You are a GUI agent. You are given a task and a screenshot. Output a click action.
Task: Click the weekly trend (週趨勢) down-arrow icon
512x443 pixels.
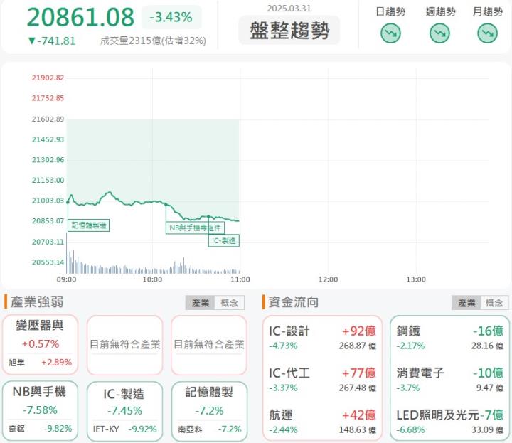(439, 33)
